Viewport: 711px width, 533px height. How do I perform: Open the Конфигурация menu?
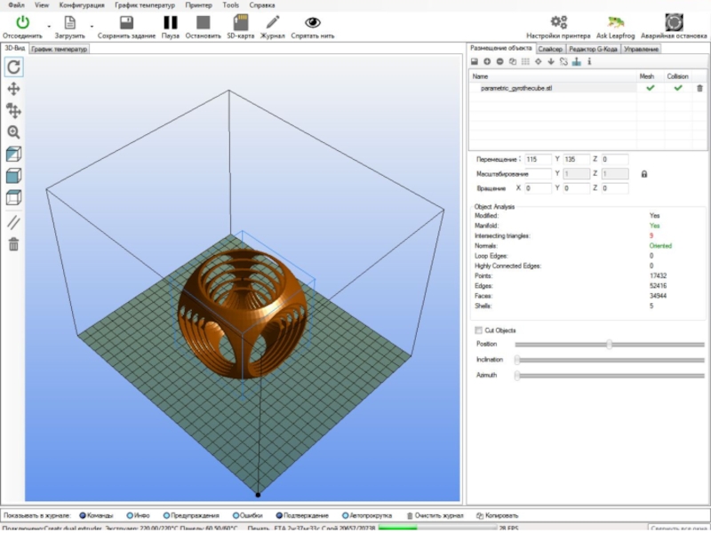(82, 4)
